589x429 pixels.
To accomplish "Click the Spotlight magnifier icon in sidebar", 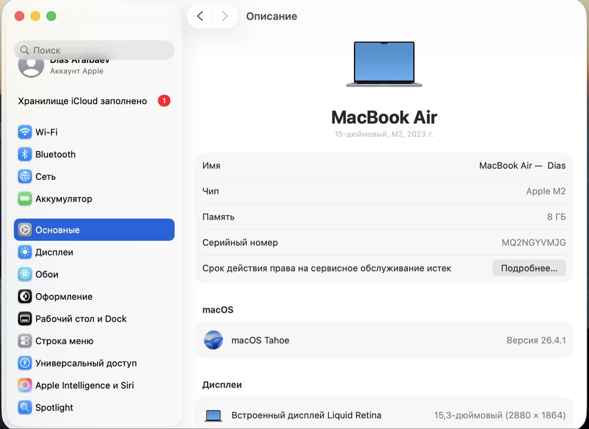I will tap(24, 407).
